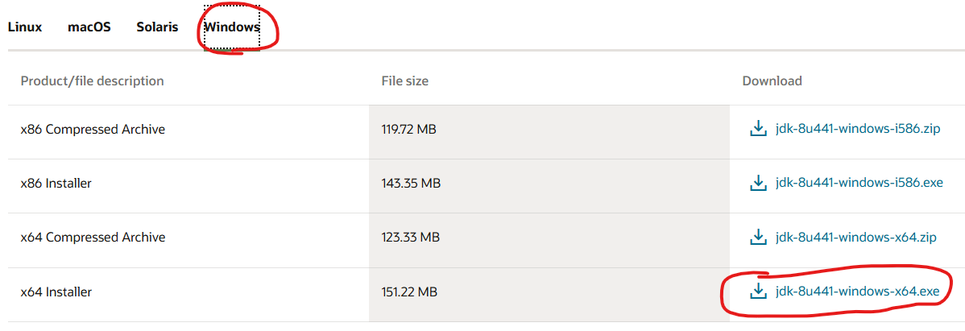The image size is (965, 331).
Task: Click download icon beside jdk-8u441-windows-i586.zip
Action: pyautogui.click(x=758, y=129)
